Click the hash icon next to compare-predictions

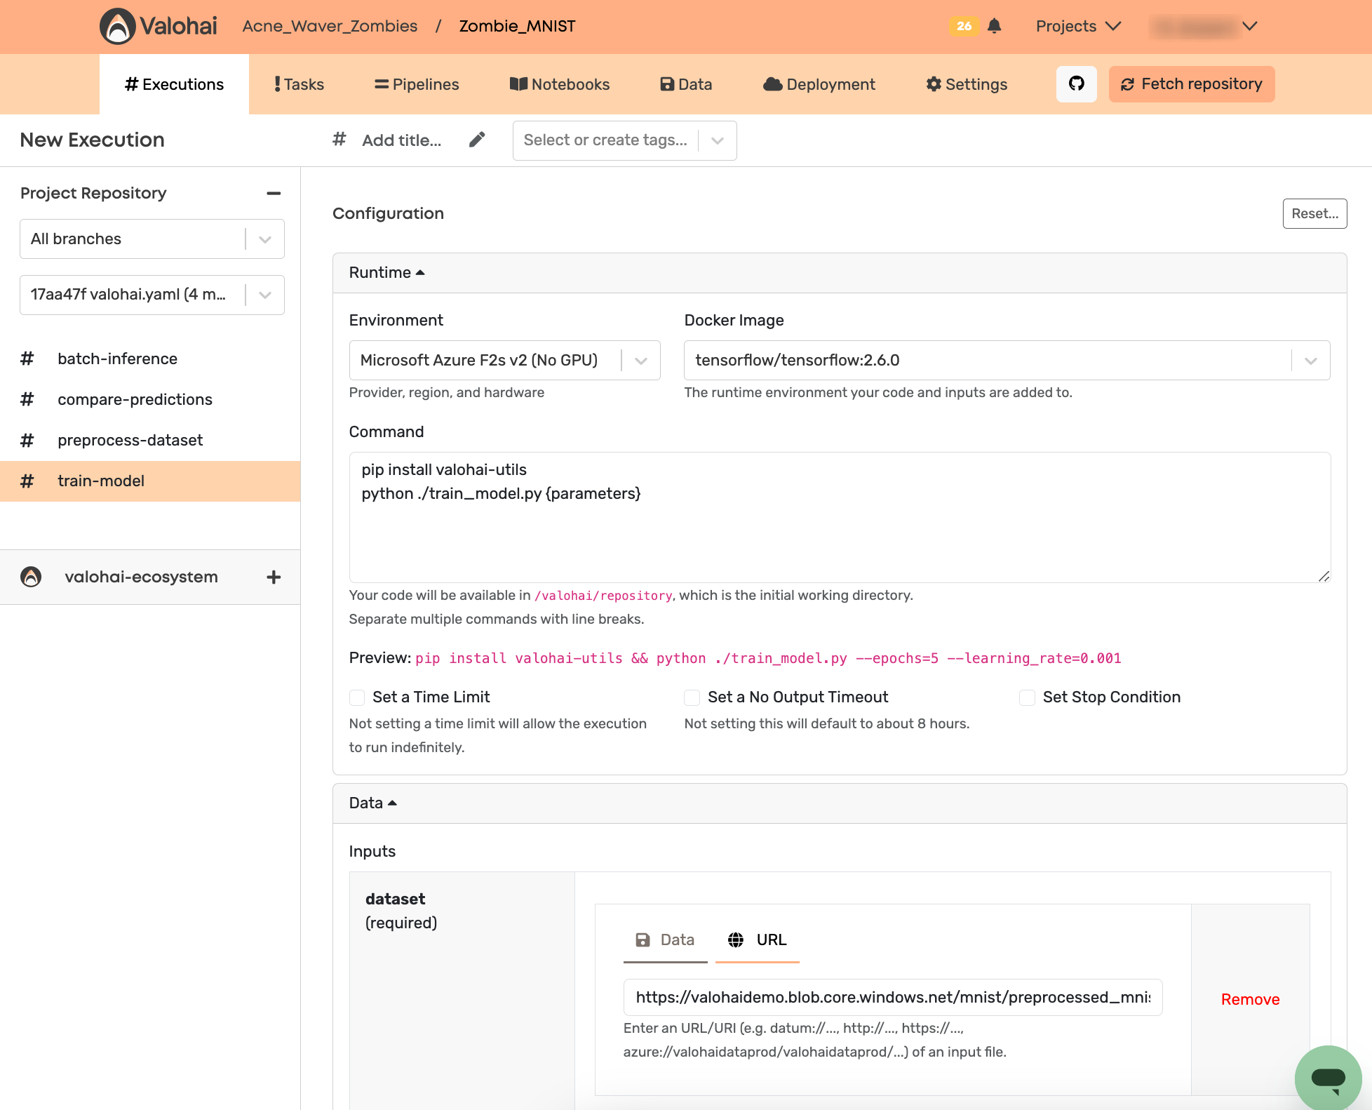click(x=27, y=399)
